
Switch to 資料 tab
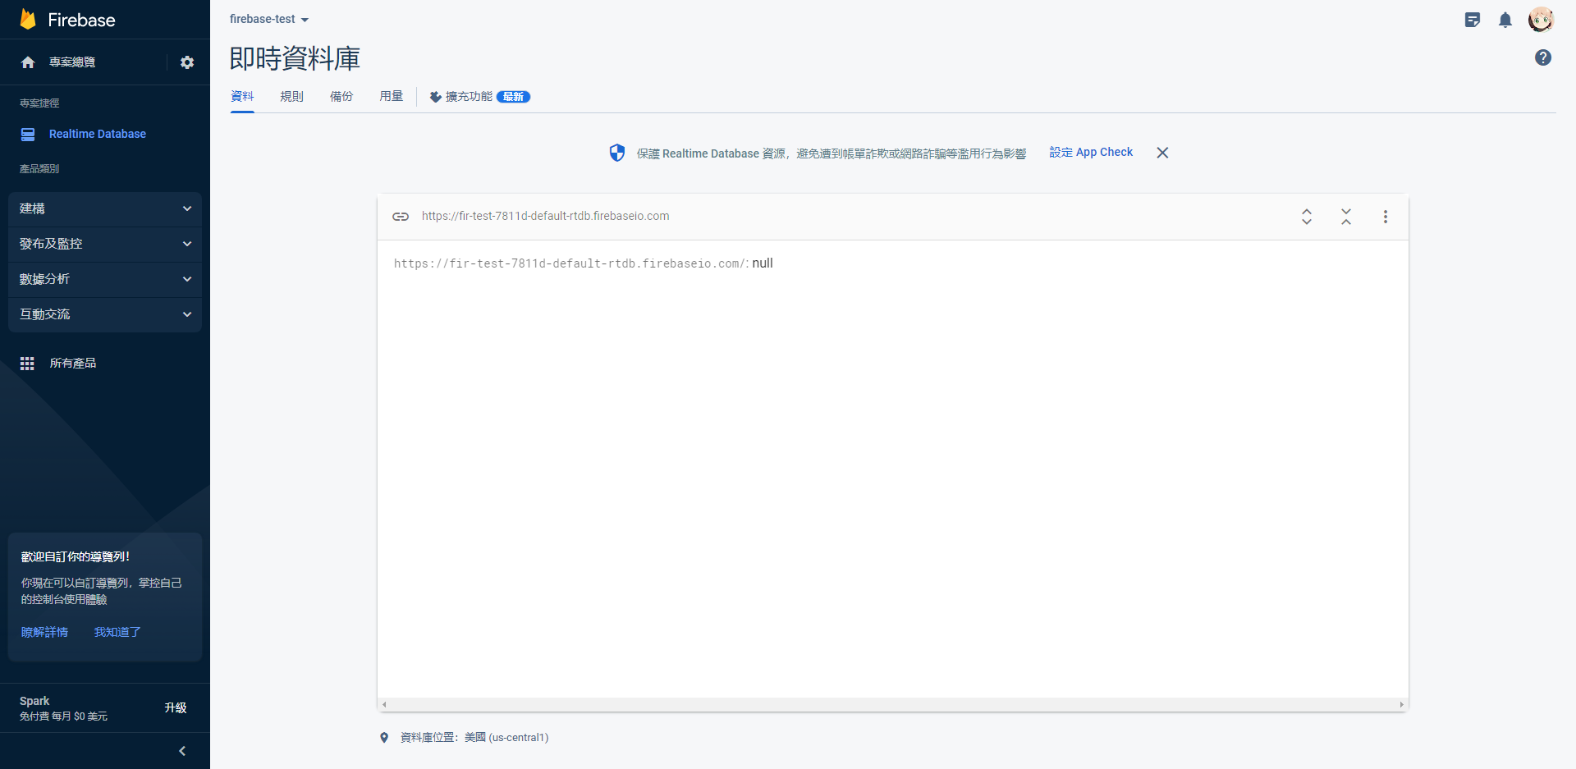coord(242,96)
